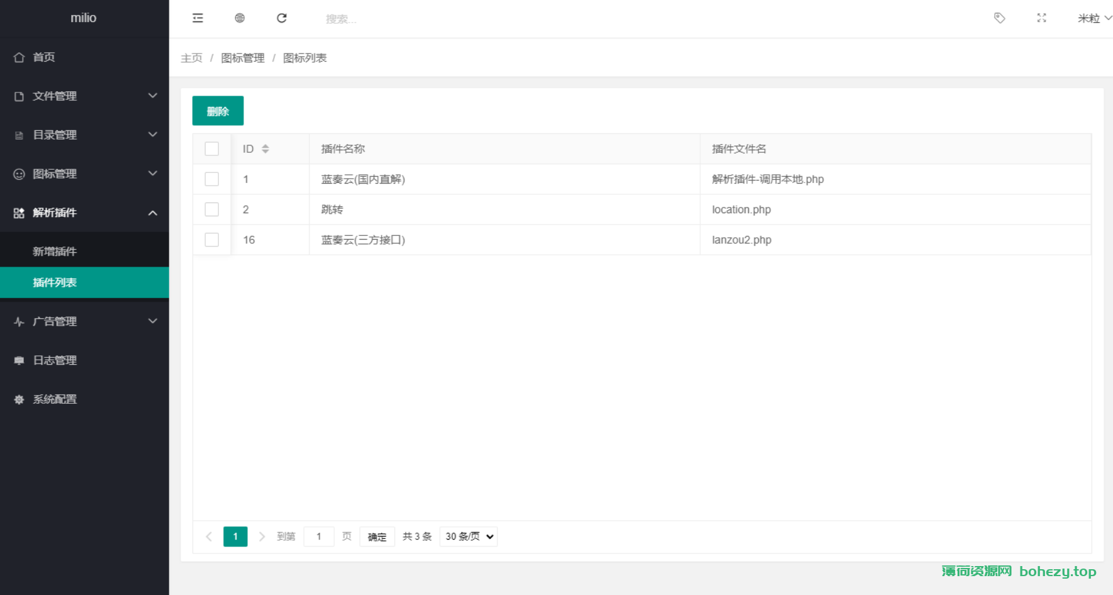The height and width of the screenshot is (595, 1113).
Task: Go to previous page arrow
Action: [209, 537]
